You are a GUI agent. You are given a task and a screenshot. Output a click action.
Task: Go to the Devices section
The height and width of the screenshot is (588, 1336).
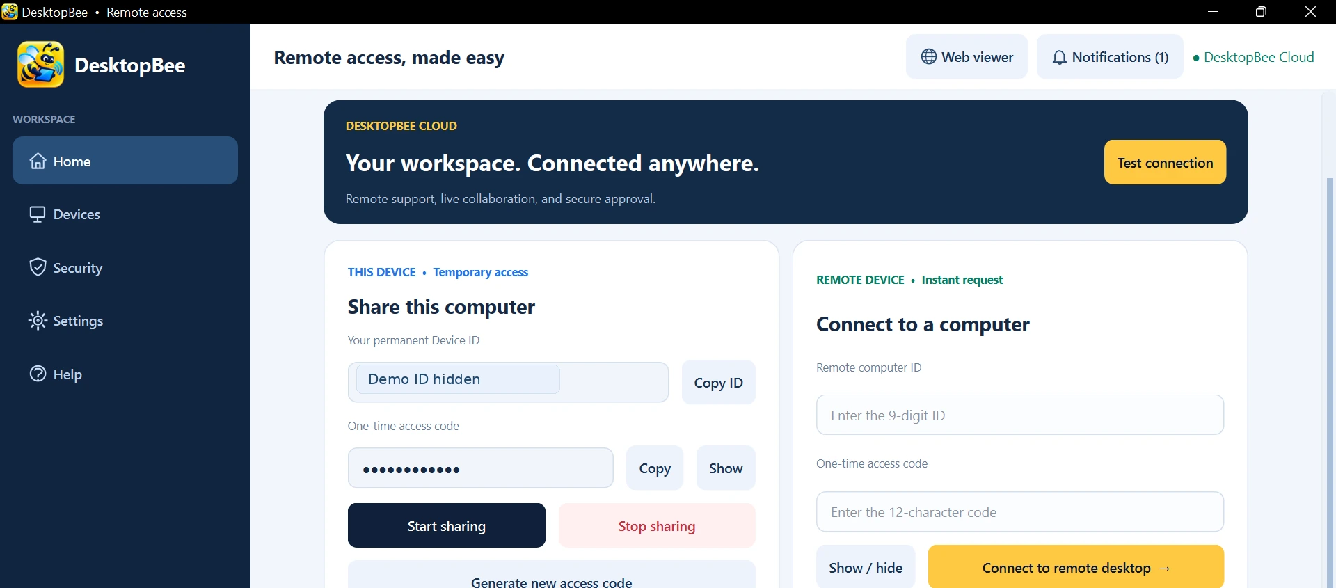click(125, 214)
